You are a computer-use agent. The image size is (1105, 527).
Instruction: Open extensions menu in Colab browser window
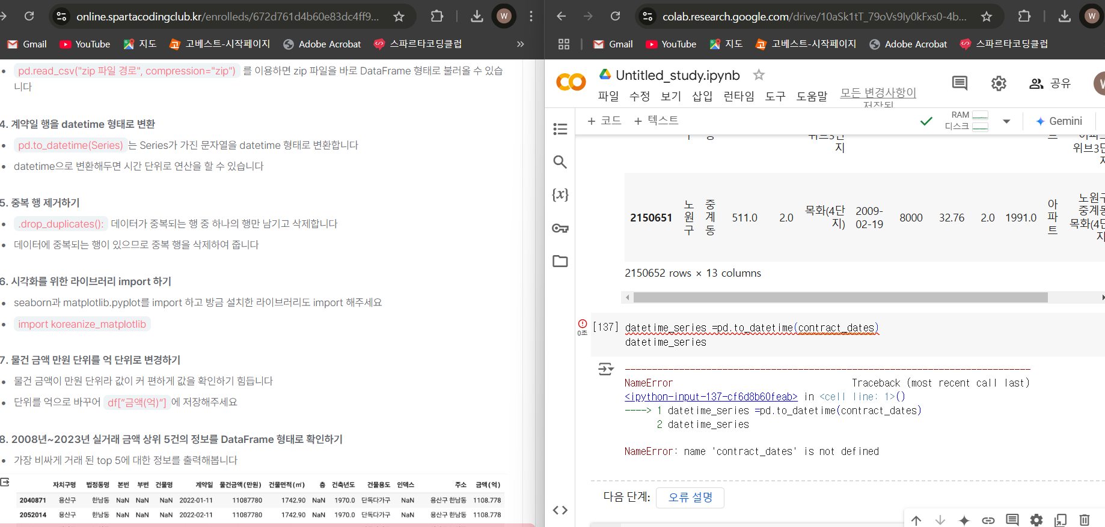pos(1024,16)
